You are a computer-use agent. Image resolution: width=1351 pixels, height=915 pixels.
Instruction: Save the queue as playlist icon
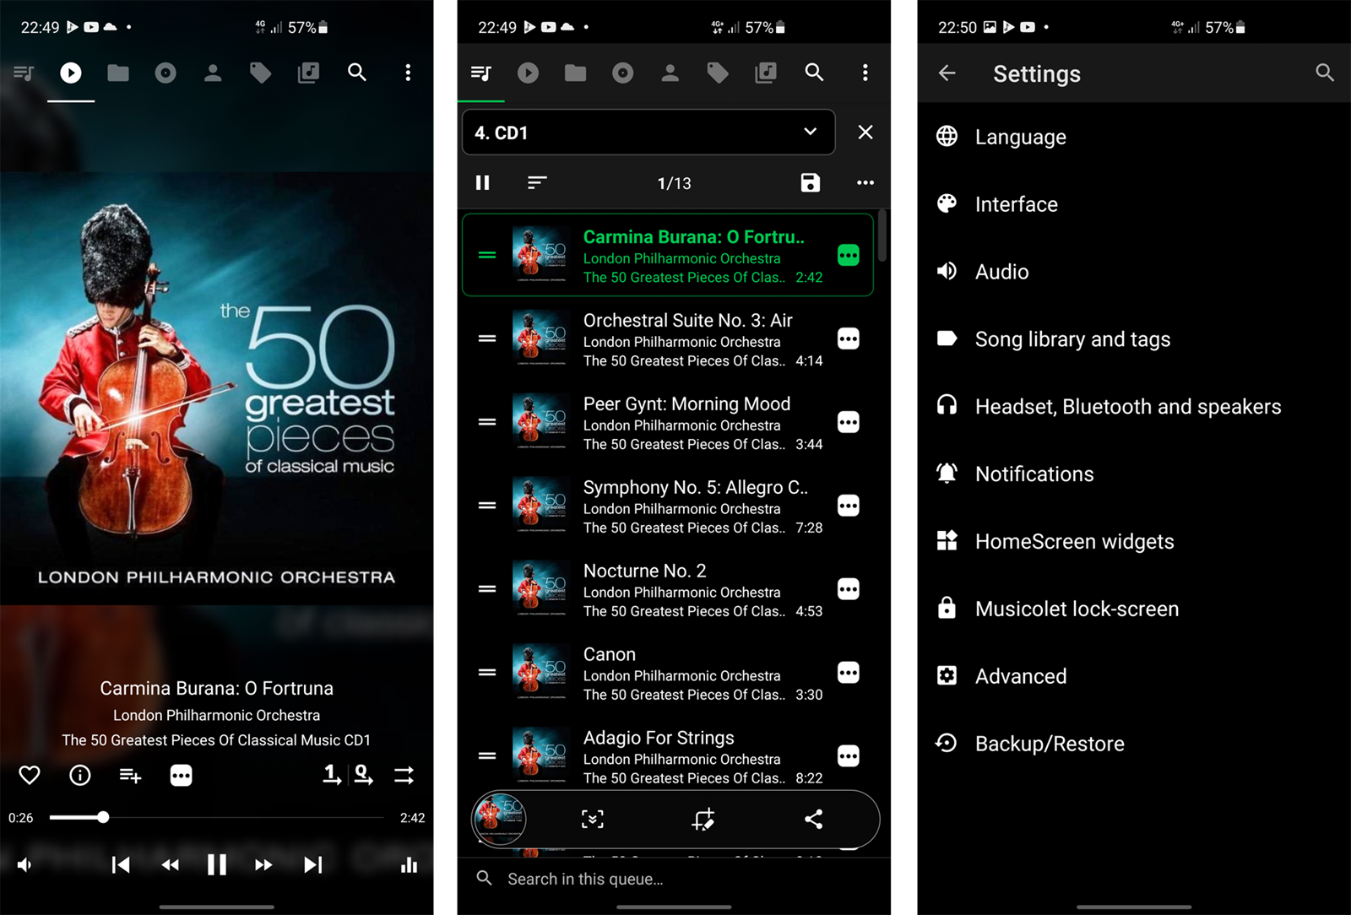tap(810, 182)
